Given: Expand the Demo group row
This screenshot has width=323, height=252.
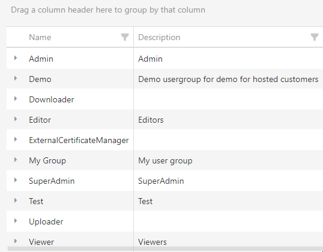Looking at the screenshot, I should click(16, 78).
